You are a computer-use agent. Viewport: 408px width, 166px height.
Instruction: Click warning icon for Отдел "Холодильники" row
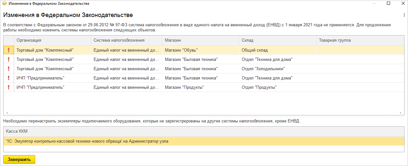pos(9,69)
